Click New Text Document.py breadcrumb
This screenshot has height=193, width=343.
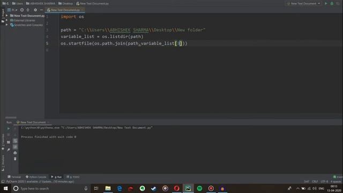pyautogui.click(x=92, y=4)
